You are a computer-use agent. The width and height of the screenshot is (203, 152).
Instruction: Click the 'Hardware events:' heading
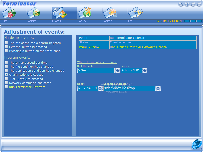point(19,37)
